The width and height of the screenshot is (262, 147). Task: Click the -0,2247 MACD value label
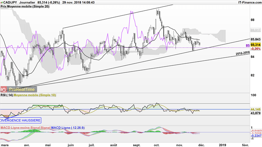[256, 135]
